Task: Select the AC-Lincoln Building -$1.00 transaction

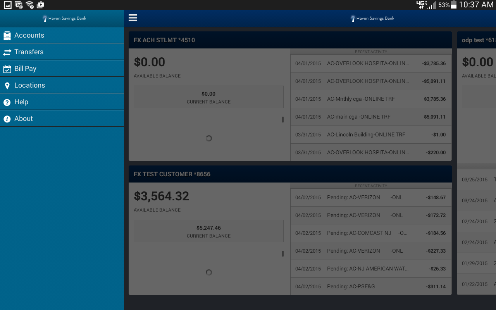Action: [x=371, y=134]
